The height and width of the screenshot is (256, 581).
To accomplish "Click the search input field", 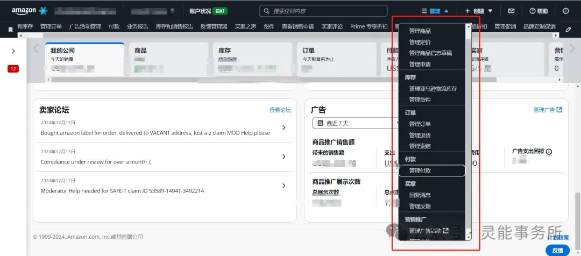I will tap(323, 11).
